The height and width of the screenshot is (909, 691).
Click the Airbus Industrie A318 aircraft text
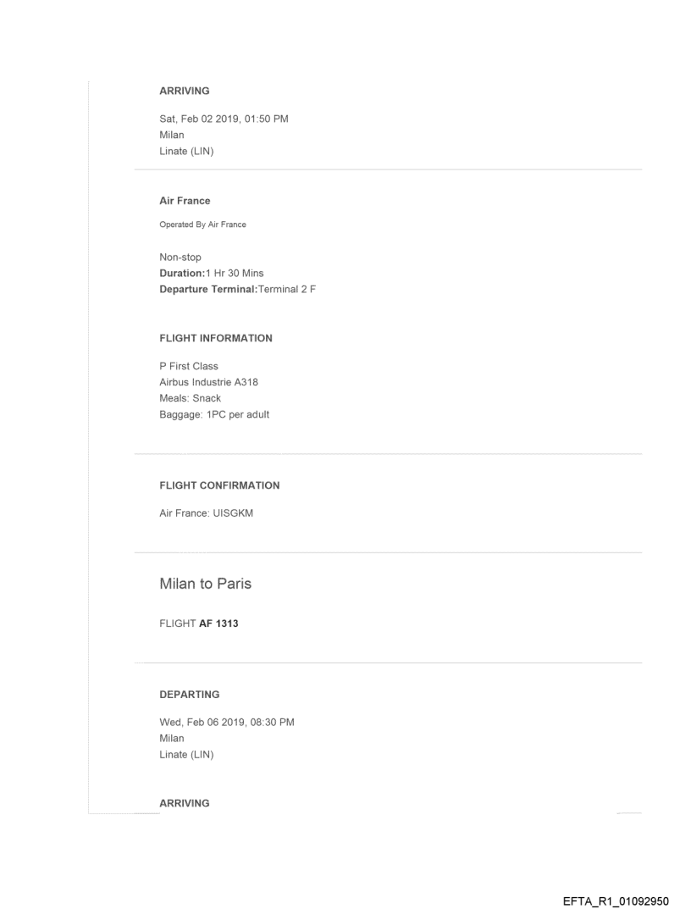click(x=208, y=382)
